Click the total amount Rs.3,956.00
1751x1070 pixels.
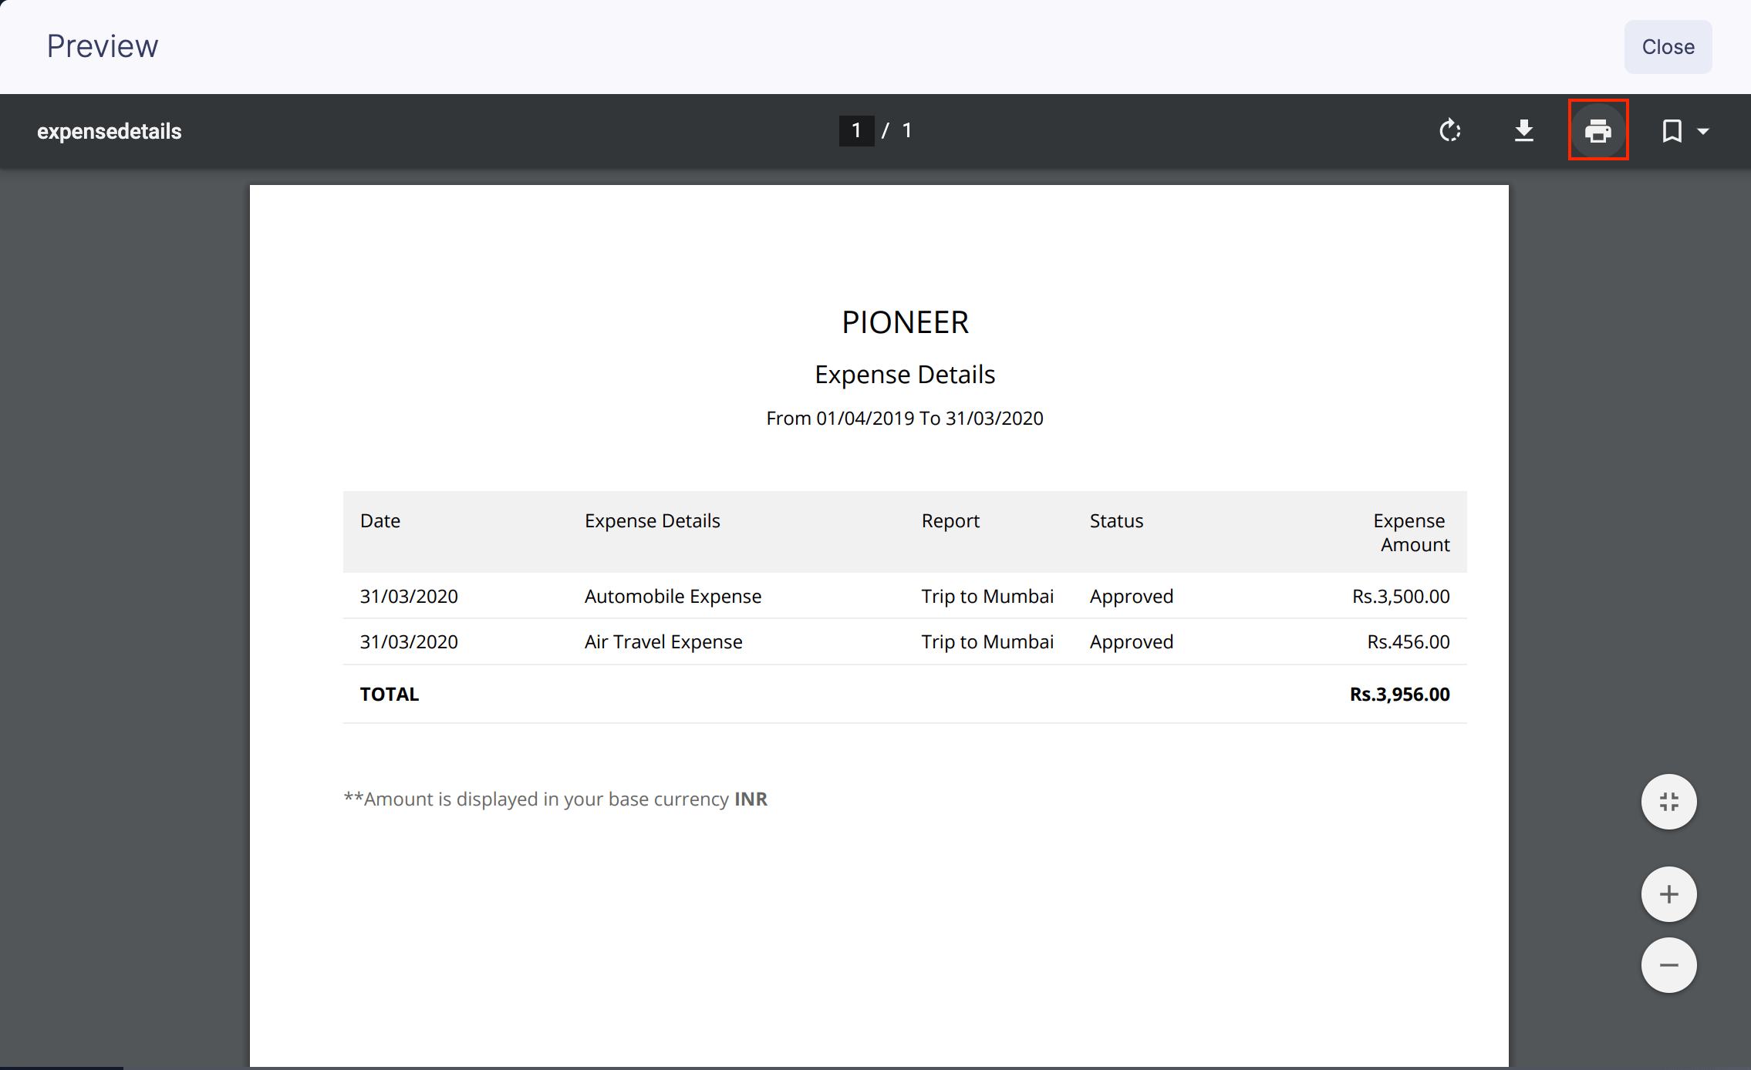click(x=1399, y=694)
